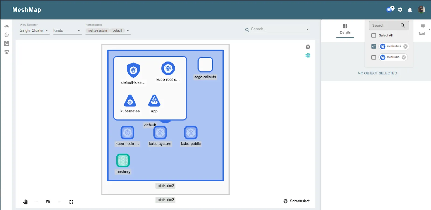Remove the minikube2 chip
Image resolution: width=431 pixels, height=210 pixels.
click(405, 46)
